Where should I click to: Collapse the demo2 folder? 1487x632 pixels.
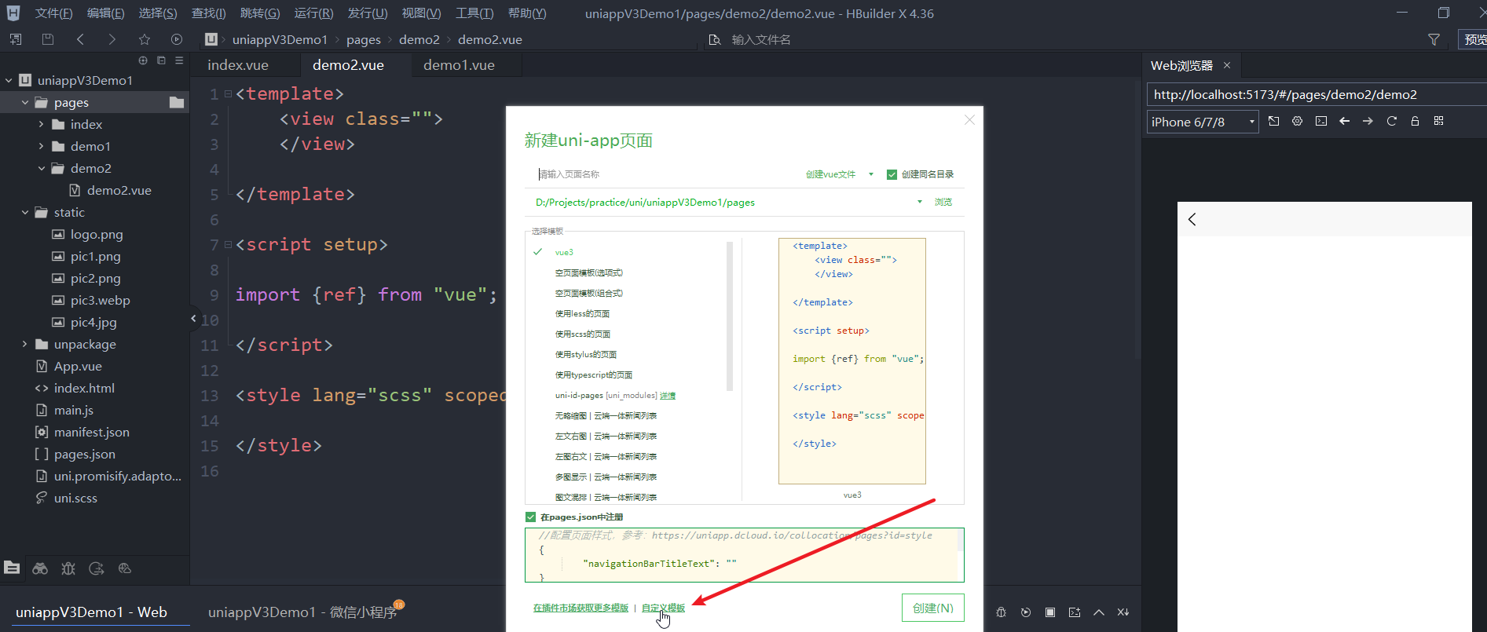tap(42, 168)
